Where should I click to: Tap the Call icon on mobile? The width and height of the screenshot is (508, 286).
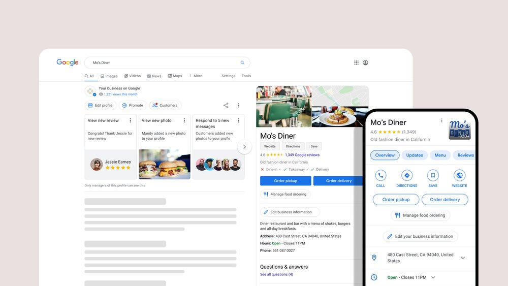(x=380, y=175)
